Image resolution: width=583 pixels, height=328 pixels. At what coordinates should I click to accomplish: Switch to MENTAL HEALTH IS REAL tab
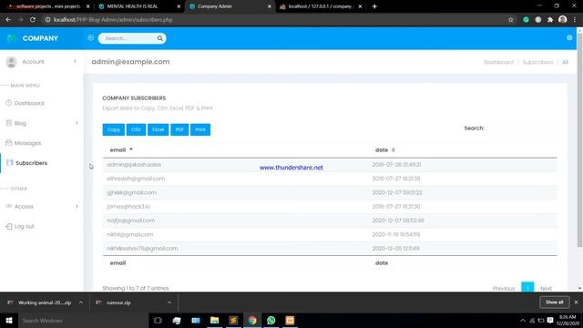click(139, 6)
